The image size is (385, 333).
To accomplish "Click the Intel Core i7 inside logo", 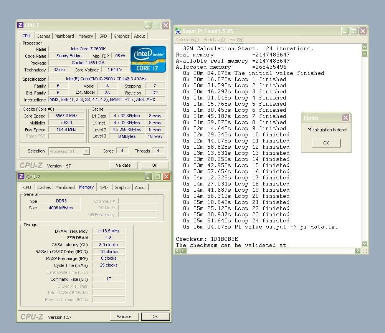I will (148, 59).
